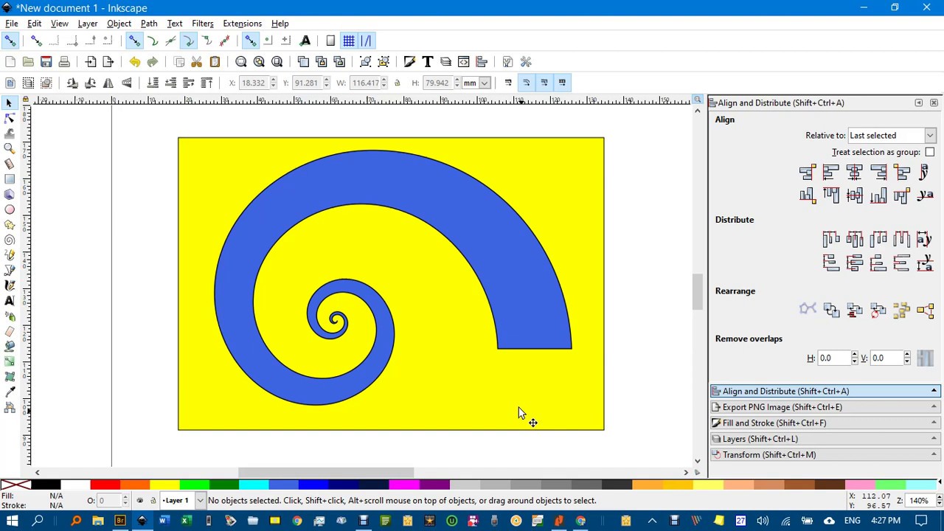This screenshot has height=531, width=944.
Task: Toggle snap to guides
Action: click(367, 41)
